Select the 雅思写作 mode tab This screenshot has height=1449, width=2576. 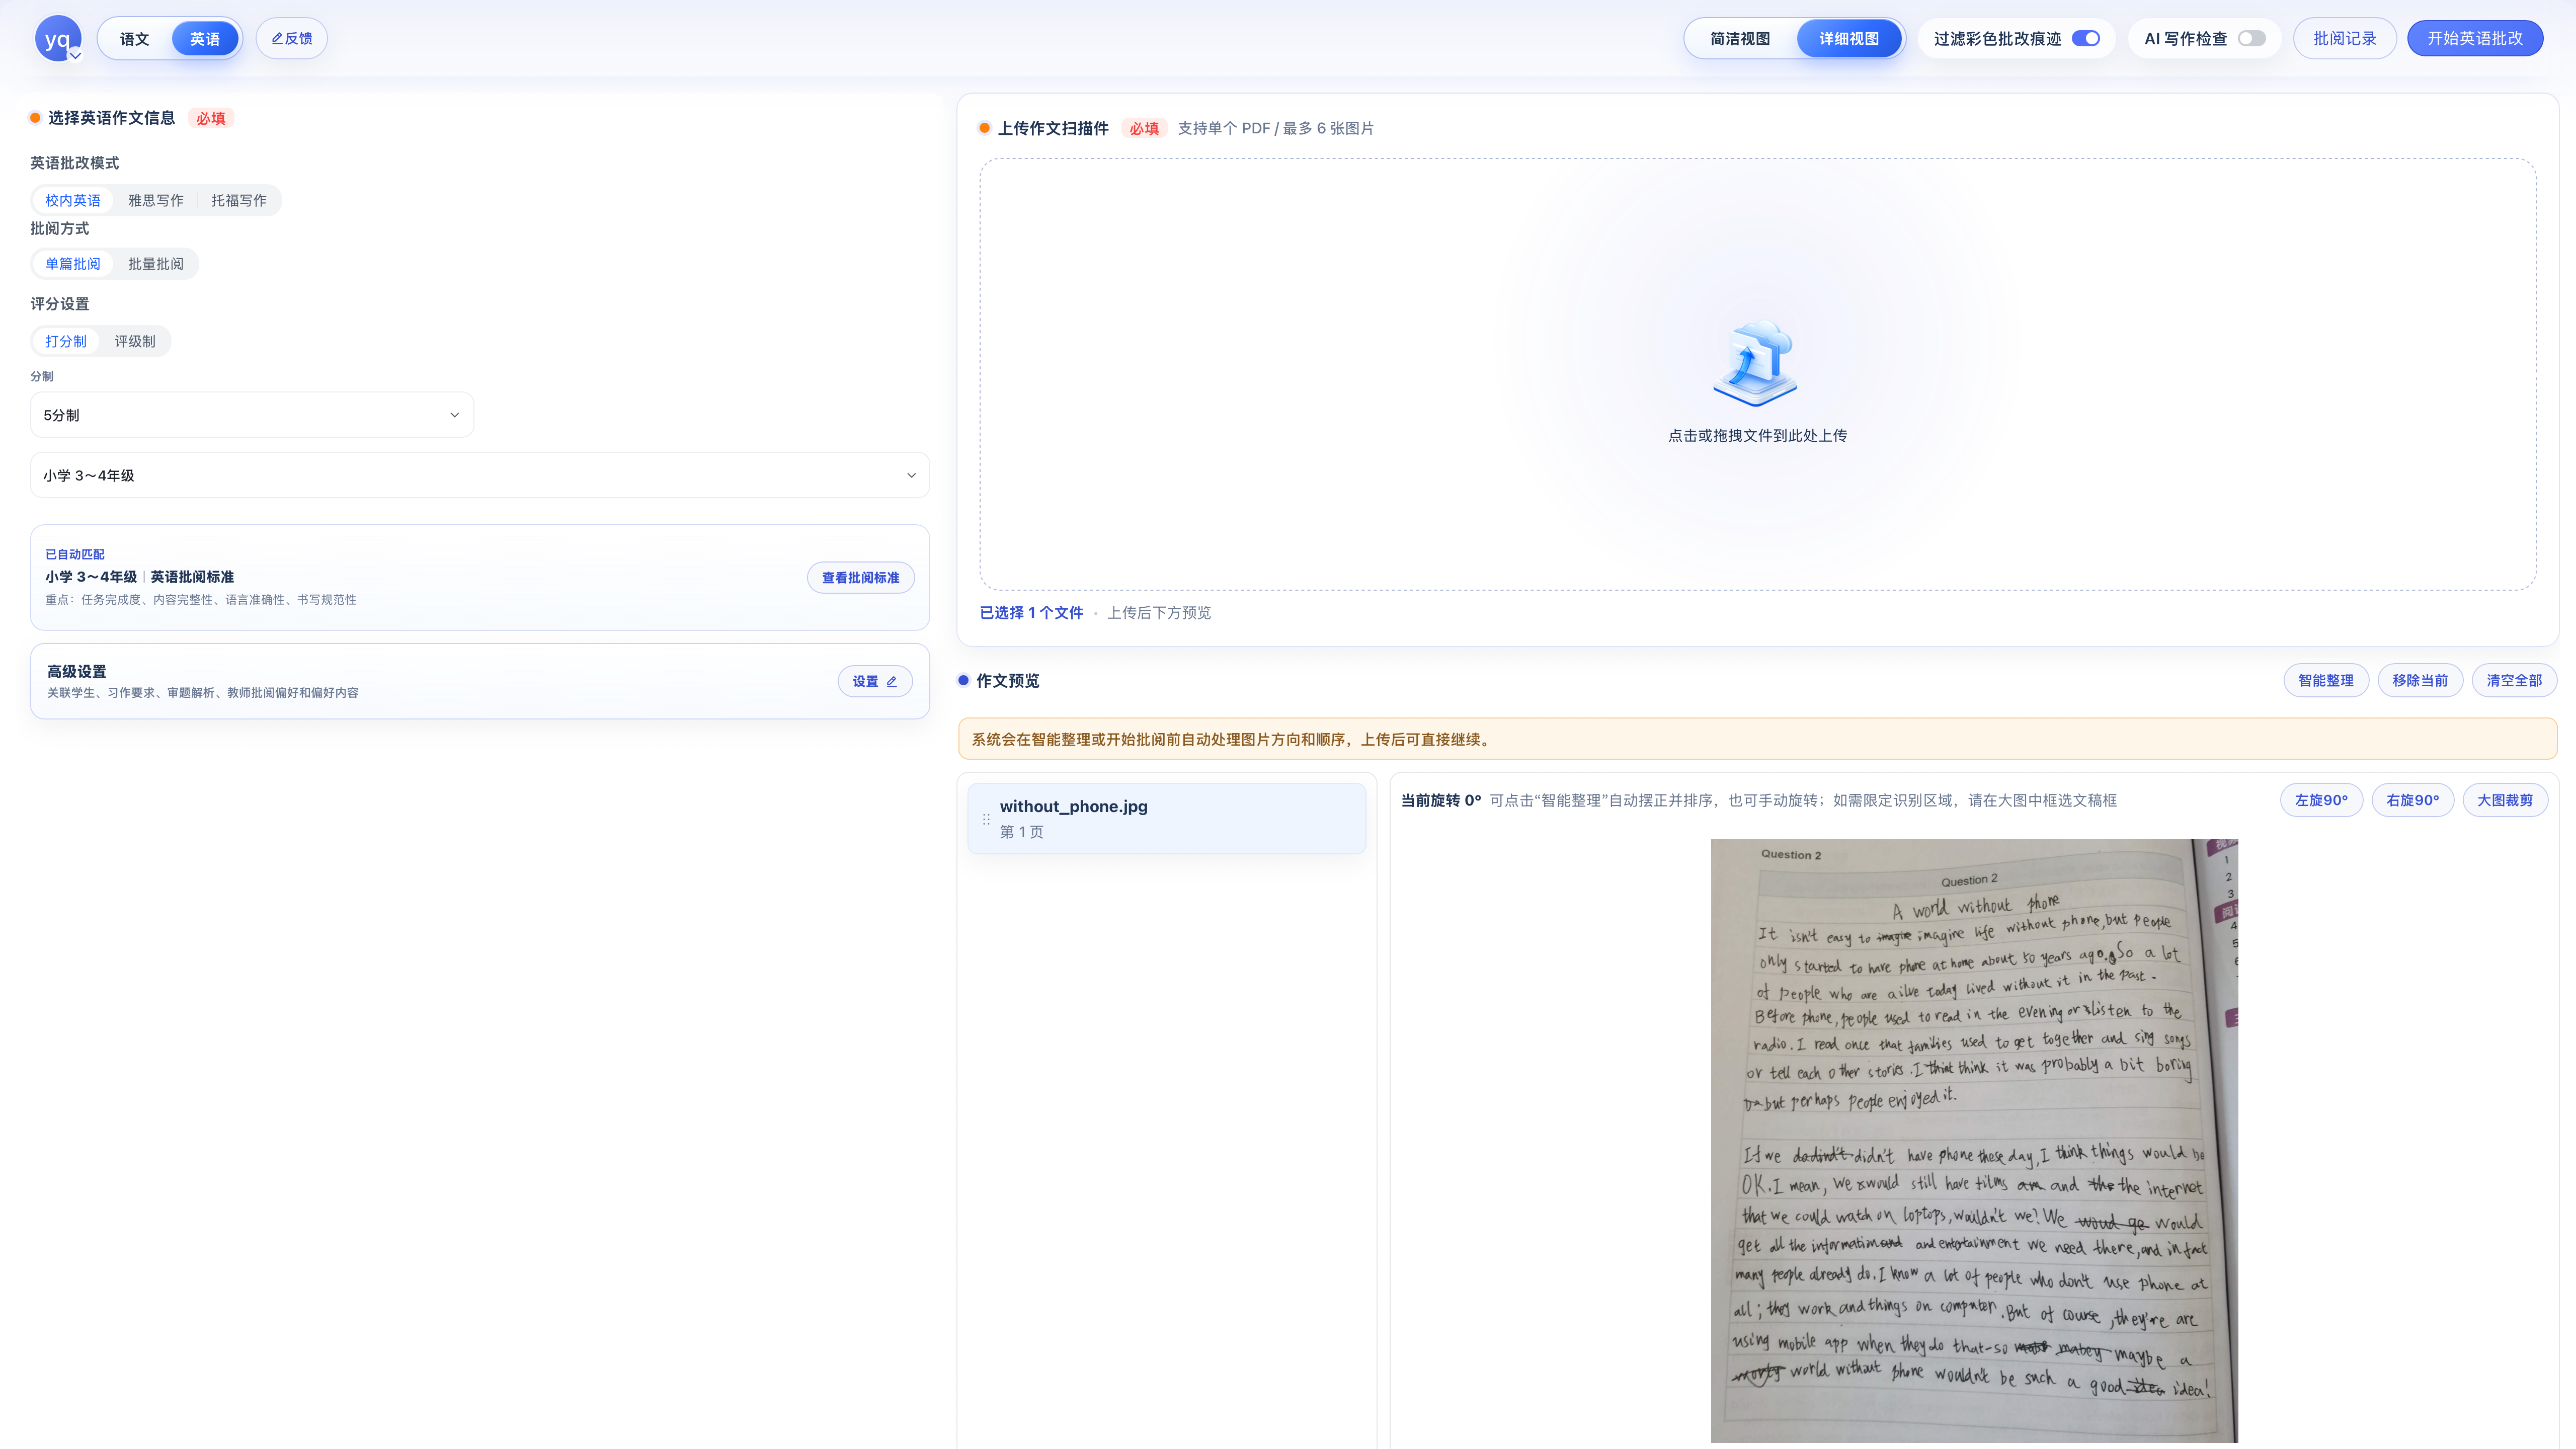(x=156, y=201)
